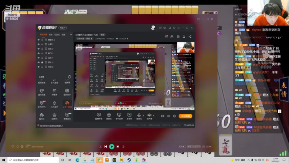Collapse the 工具箱 toolbox section
289x163 pixels.
69,77
